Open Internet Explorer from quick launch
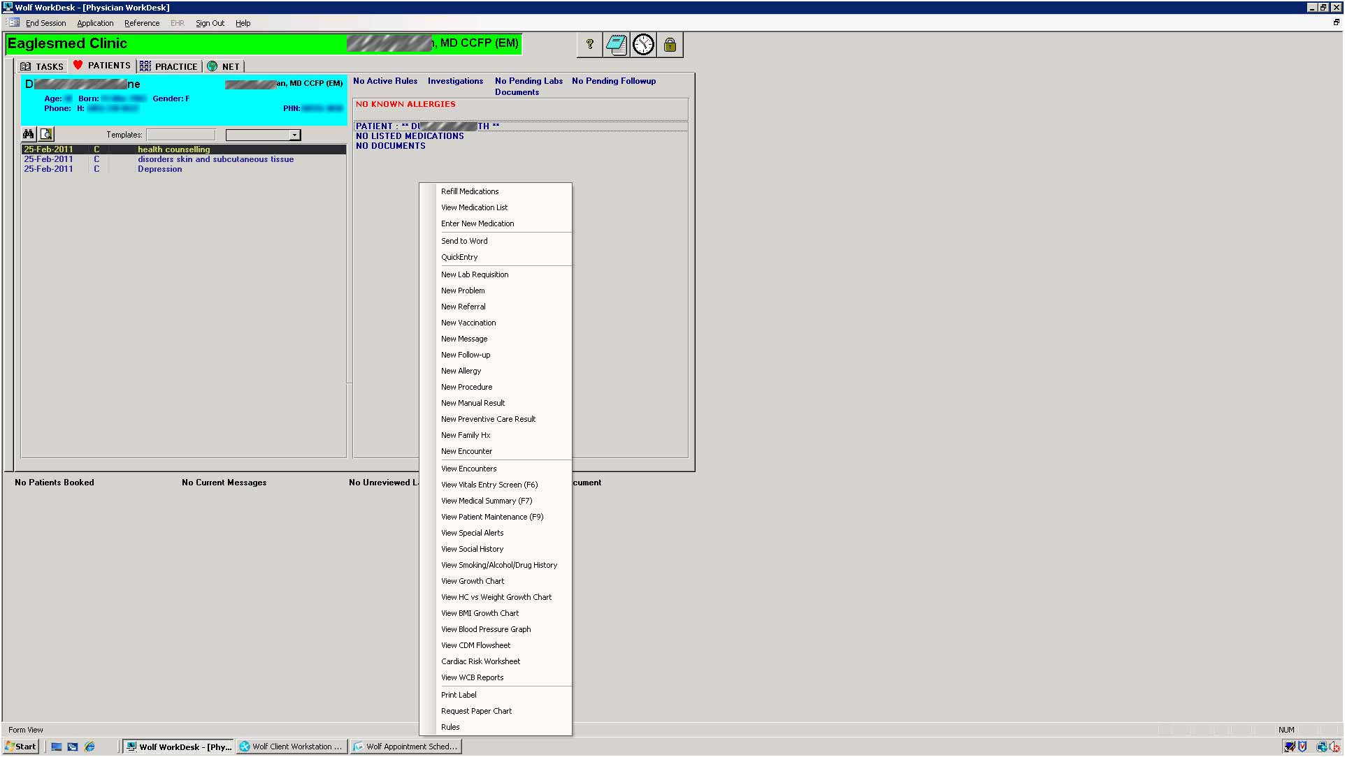Image resolution: width=1345 pixels, height=757 pixels. [89, 747]
